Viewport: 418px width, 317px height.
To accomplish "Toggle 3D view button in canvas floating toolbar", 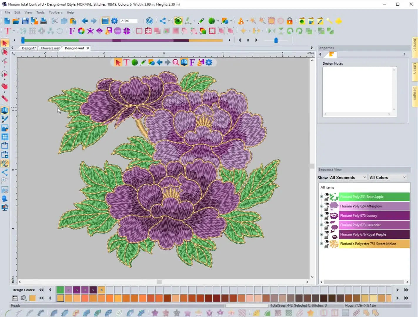I will pos(184,62).
